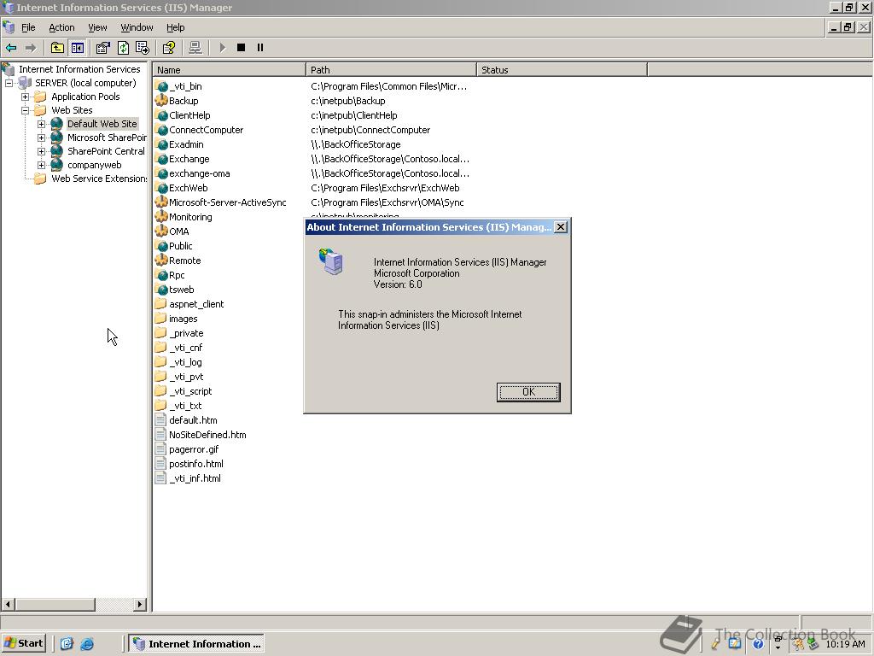
Task: Sort list by Name column header
Action: coord(229,70)
